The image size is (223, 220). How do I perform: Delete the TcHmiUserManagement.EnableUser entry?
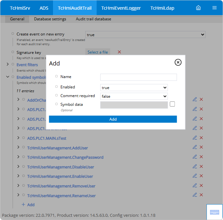point(201,176)
